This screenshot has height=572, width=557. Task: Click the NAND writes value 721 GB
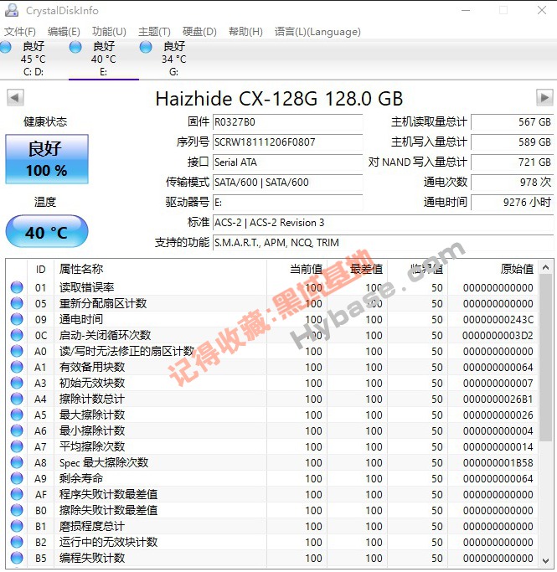tap(512, 162)
